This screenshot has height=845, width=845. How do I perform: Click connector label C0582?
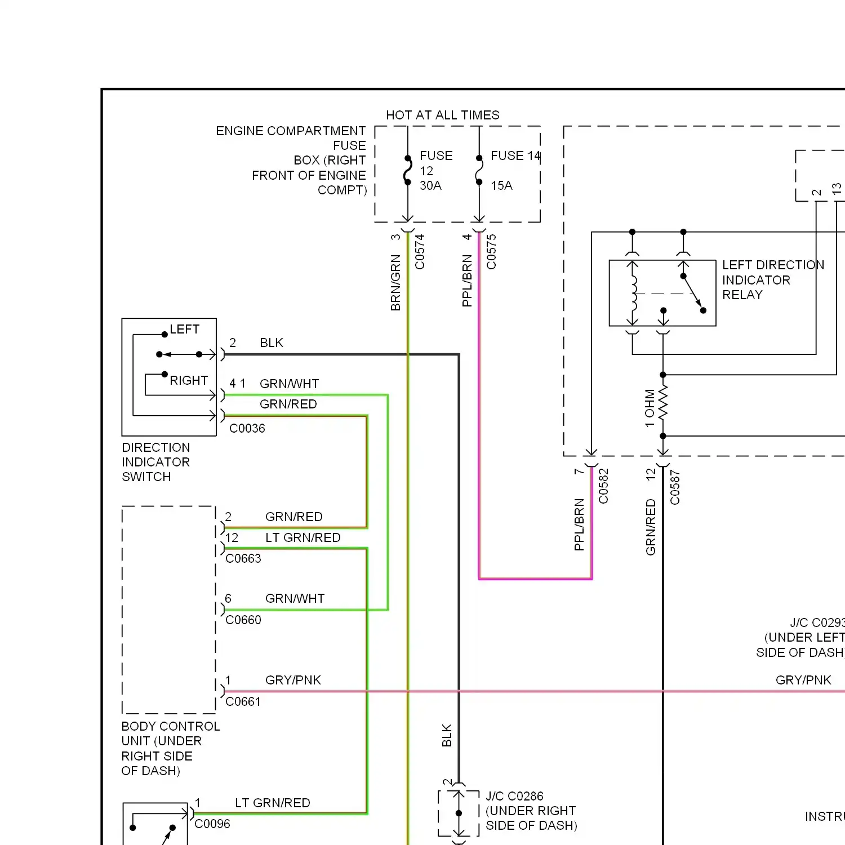pos(603,486)
